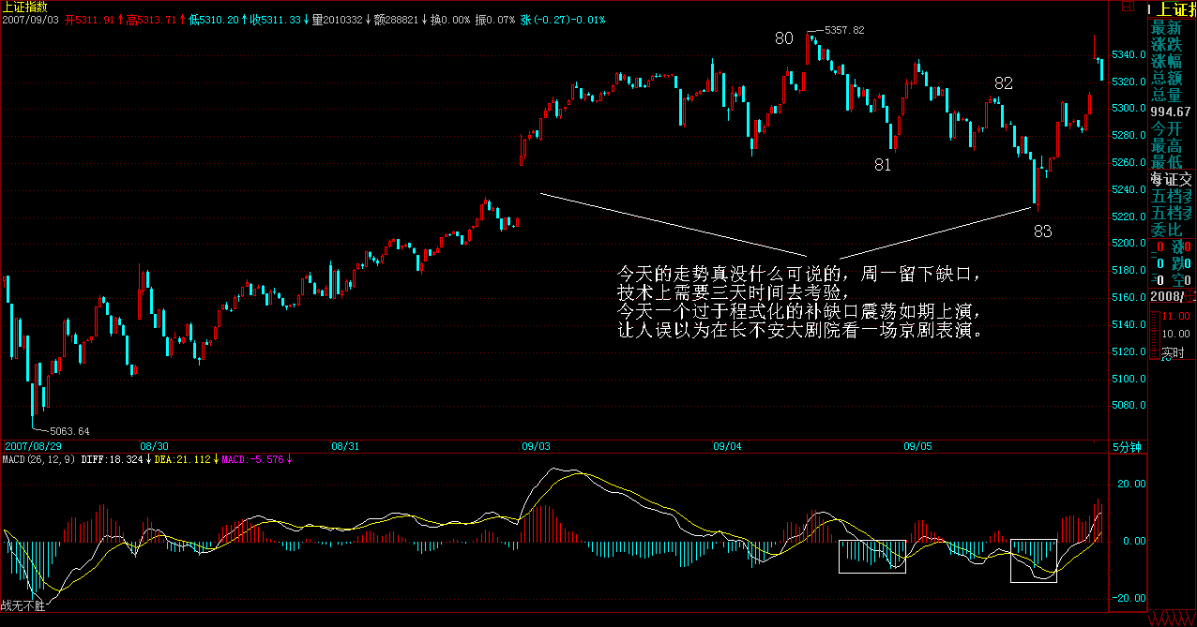Click the 5357.82 high price marker
Image resolution: width=1197 pixels, height=627 pixels.
pos(843,31)
